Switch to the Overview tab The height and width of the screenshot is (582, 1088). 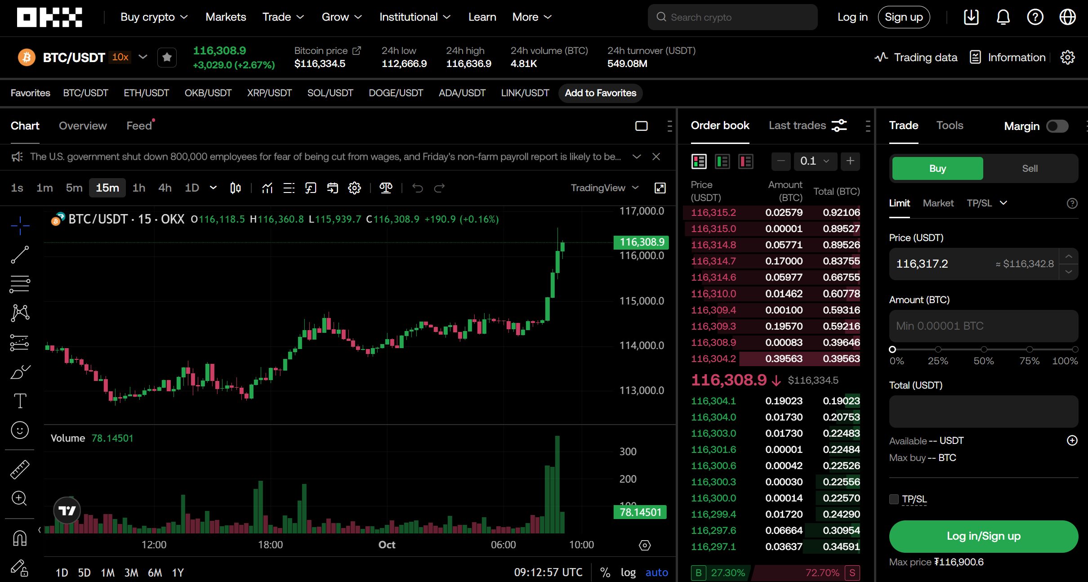click(x=82, y=125)
